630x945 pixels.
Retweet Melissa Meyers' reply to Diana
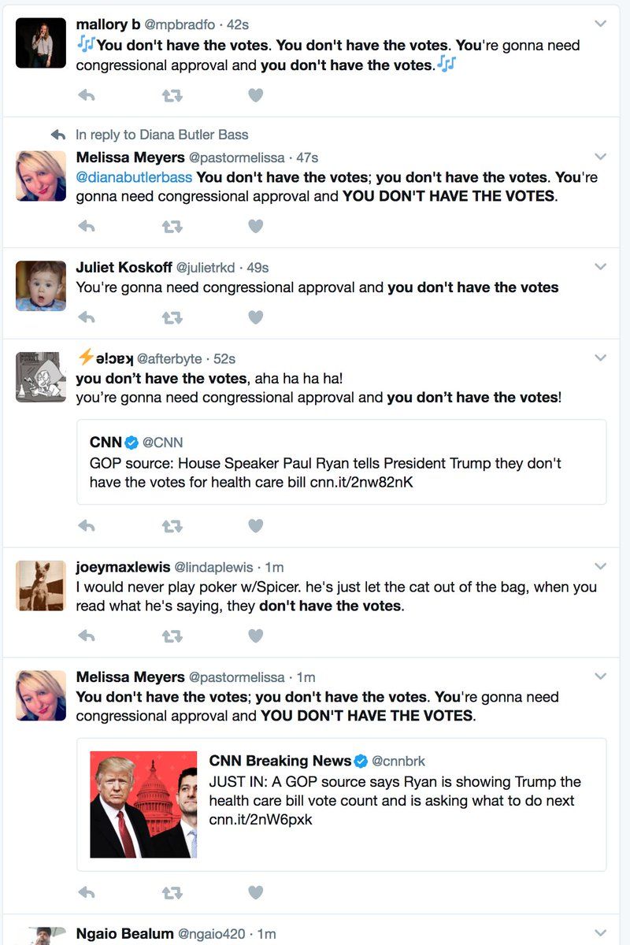(172, 226)
